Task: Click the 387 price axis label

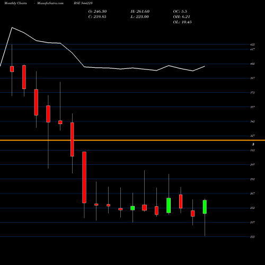Action: [x=252, y=78]
